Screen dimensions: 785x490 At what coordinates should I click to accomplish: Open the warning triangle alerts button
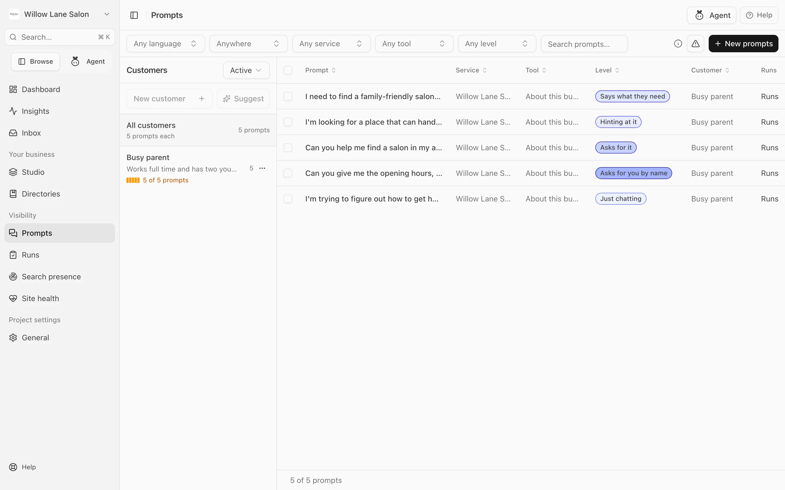point(696,44)
